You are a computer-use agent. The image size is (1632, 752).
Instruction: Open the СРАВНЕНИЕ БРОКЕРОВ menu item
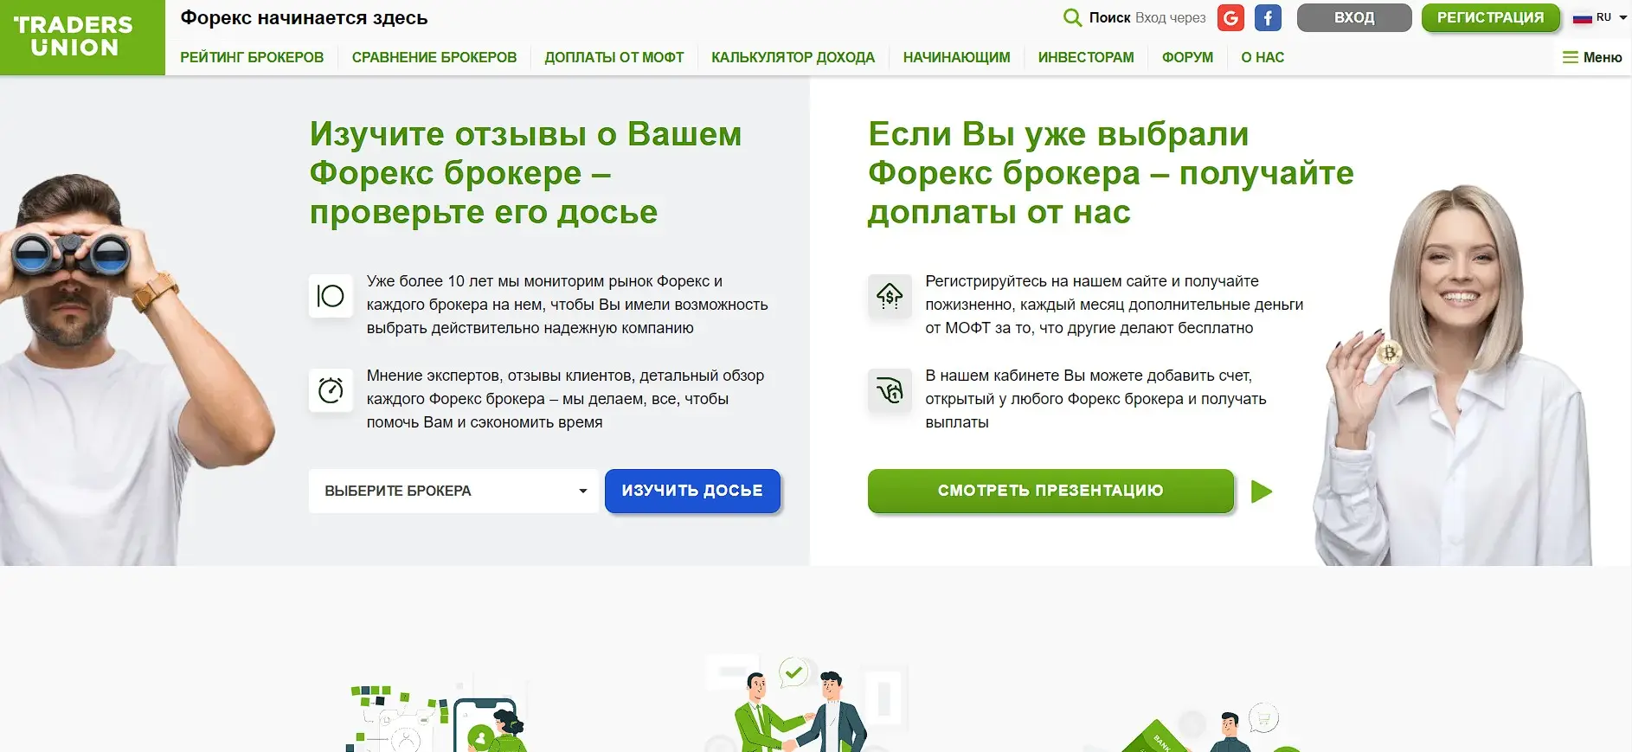click(434, 57)
